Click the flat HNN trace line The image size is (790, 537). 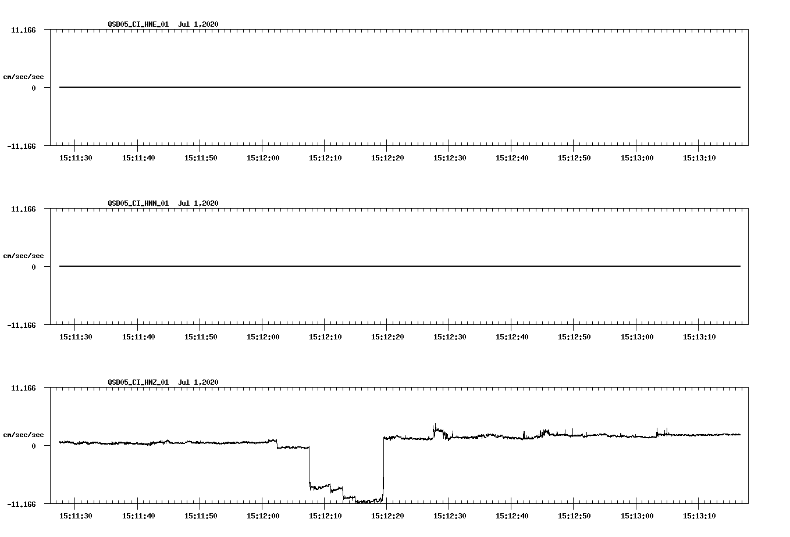[400, 266]
